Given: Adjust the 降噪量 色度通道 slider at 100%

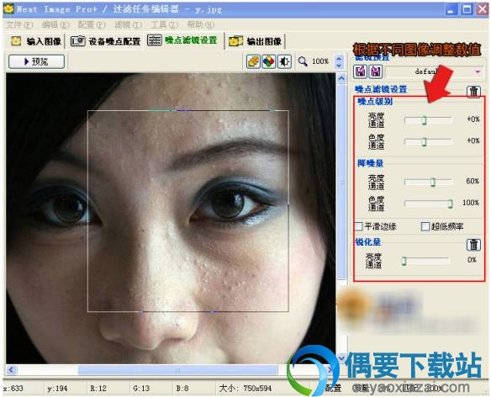Looking at the screenshot, I should 450,204.
